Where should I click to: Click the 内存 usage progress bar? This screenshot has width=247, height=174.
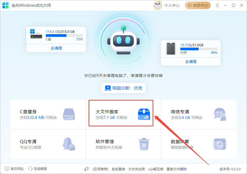(199, 49)
